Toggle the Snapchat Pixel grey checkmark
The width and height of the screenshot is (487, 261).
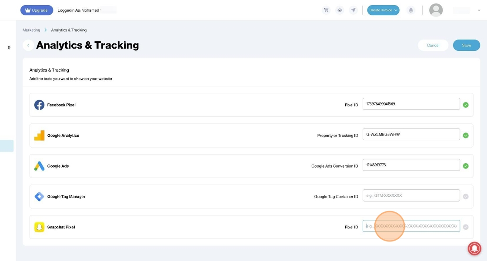point(466,227)
